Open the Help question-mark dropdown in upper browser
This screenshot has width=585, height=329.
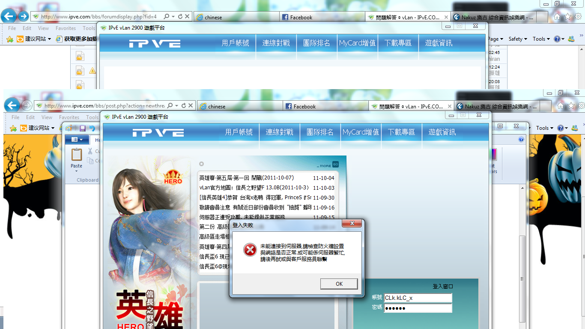coord(559,39)
